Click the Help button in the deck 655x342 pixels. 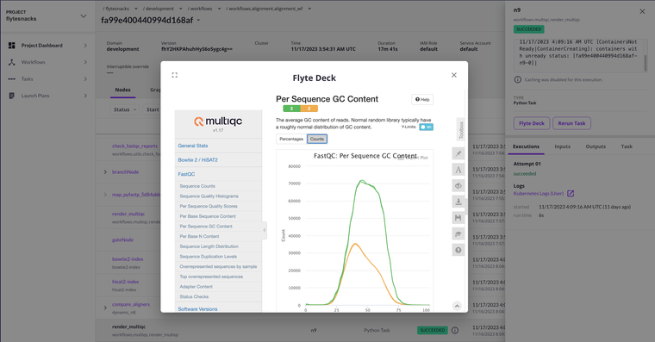click(422, 99)
